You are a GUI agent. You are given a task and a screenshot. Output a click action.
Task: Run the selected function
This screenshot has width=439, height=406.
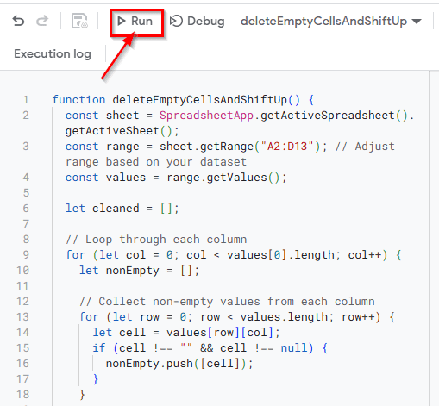[135, 21]
